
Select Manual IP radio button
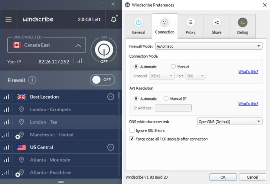[x=166, y=98]
